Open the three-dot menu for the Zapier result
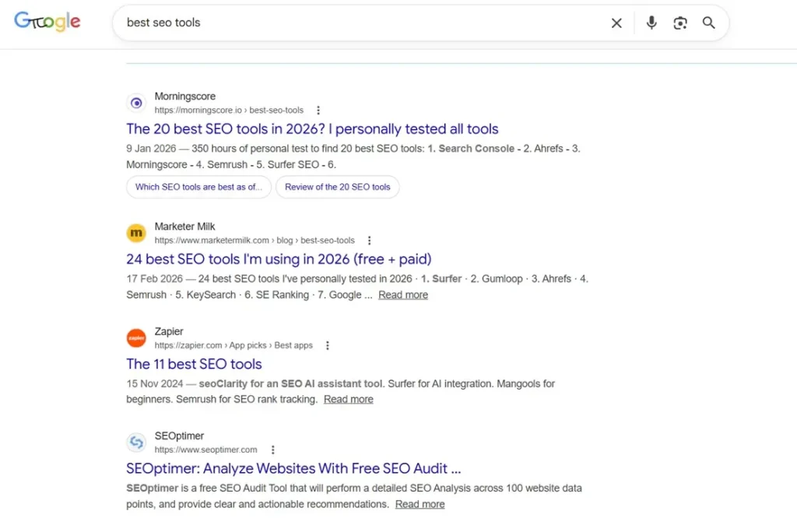Viewport: 797px width, 518px height. pyautogui.click(x=327, y=345)
